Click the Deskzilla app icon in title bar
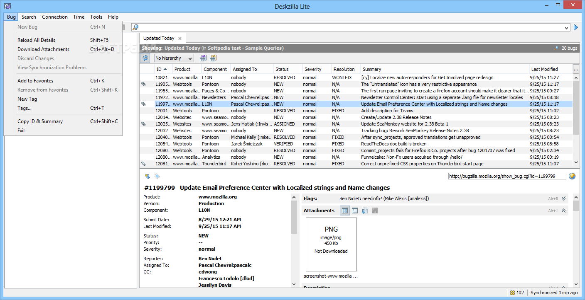585x300 pixels. pyautogui.click(x=7, y=6)
